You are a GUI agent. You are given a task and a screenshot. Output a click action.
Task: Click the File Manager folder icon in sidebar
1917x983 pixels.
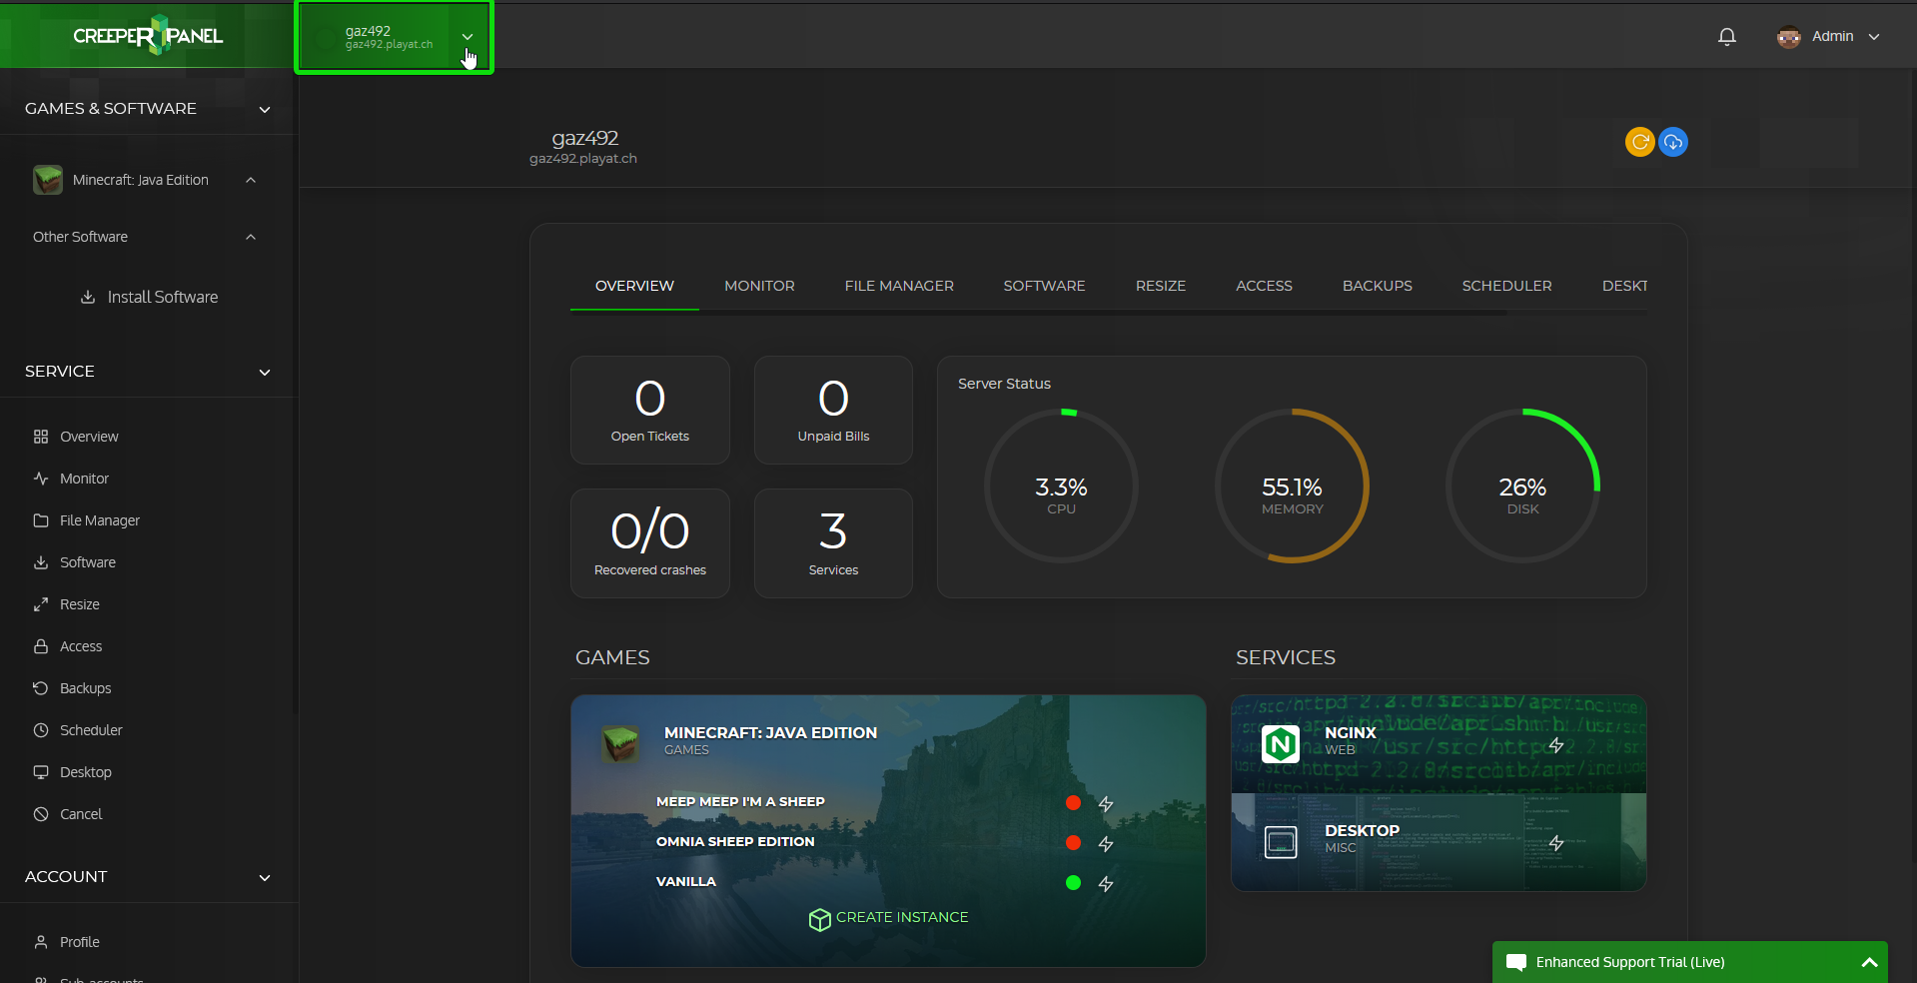pyautogui.click(x=41, y=520)
